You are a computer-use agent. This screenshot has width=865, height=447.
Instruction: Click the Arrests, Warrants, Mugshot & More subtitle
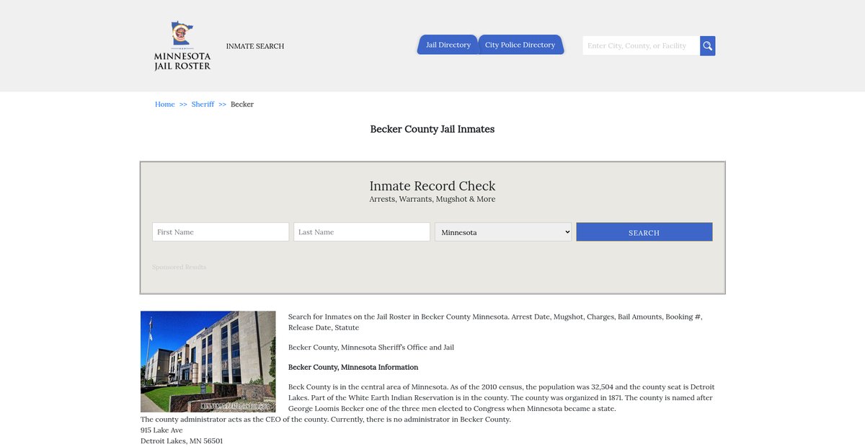[432, 200]
